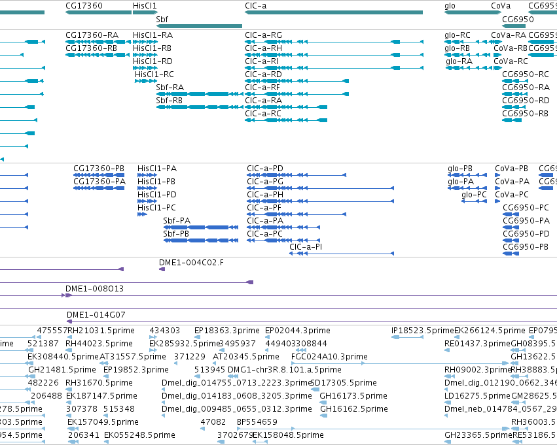Click the glo-PC protein label
This screenshot has height=445, width=557.
click(474, 195)
